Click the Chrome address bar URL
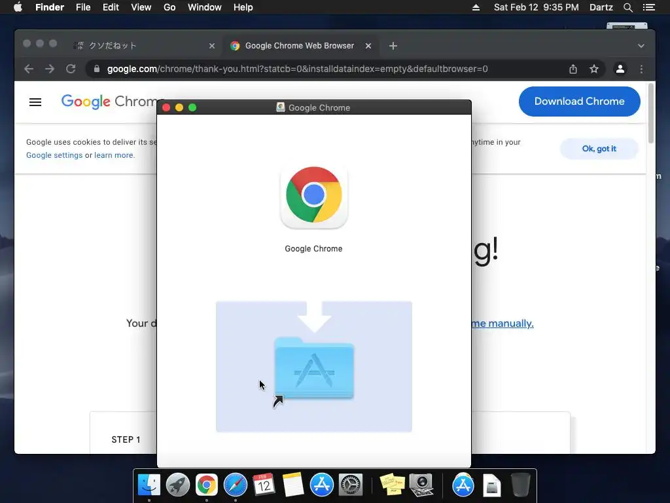 coord(298,69)
